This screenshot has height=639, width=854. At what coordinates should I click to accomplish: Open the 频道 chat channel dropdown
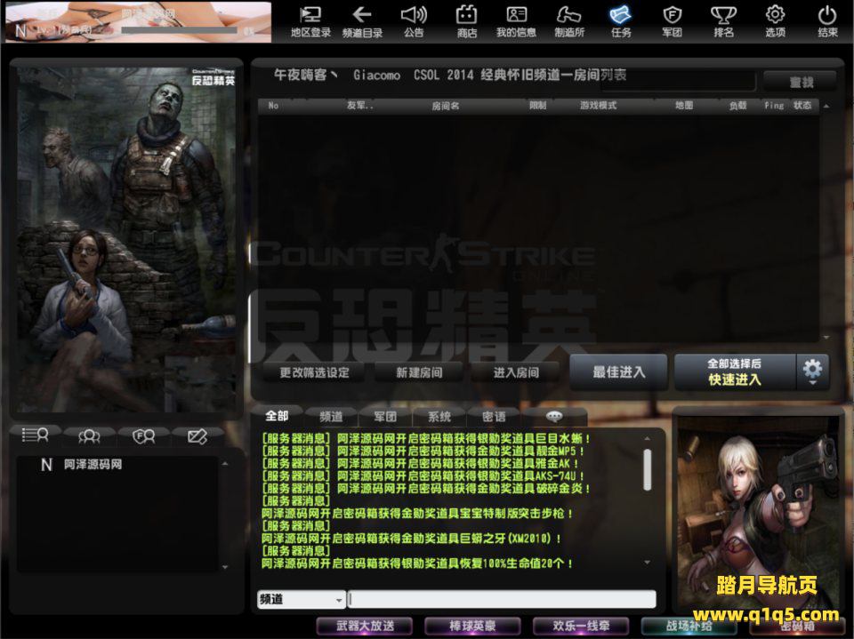[x=302, y=600]
